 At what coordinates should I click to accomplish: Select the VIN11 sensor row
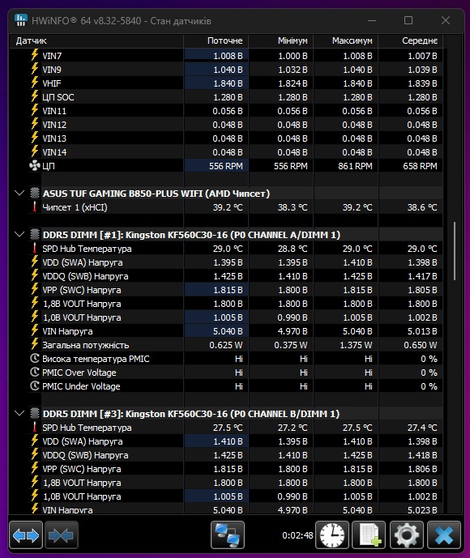click(x=235, y=111)
